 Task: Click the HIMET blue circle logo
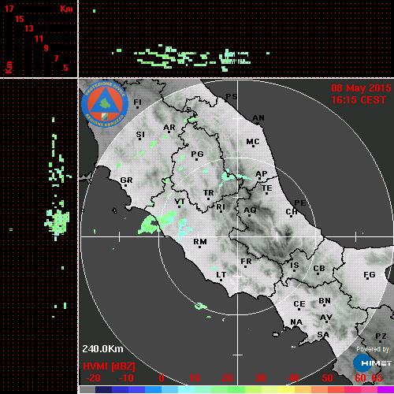tap(362, 363)
